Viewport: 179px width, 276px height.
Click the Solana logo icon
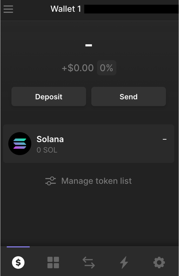tap(20, 144)
